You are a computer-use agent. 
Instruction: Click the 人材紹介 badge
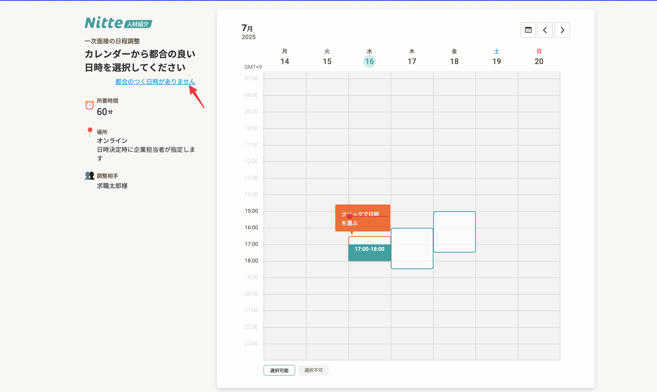138,24
